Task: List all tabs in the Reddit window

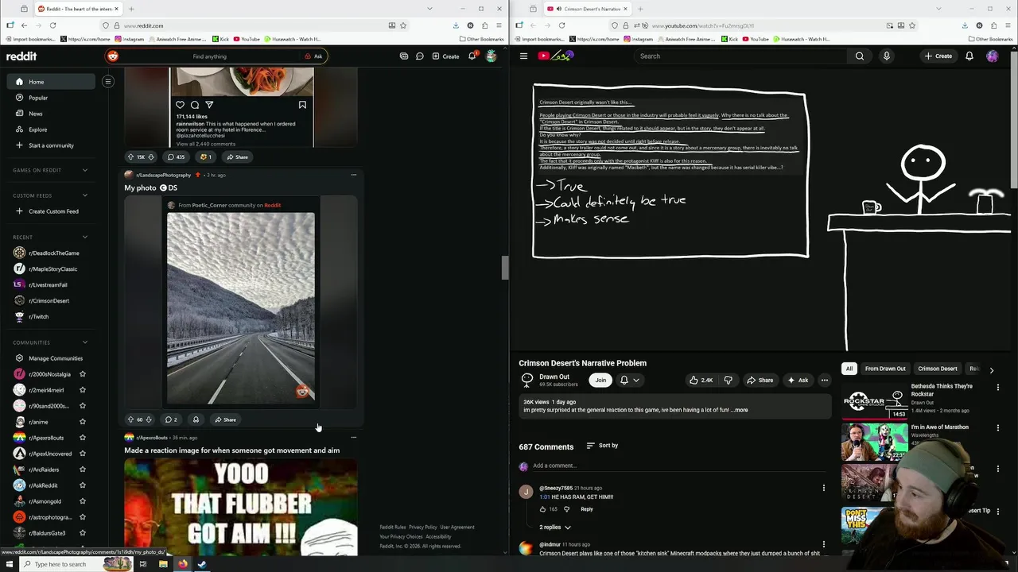Action: (429, 9)
